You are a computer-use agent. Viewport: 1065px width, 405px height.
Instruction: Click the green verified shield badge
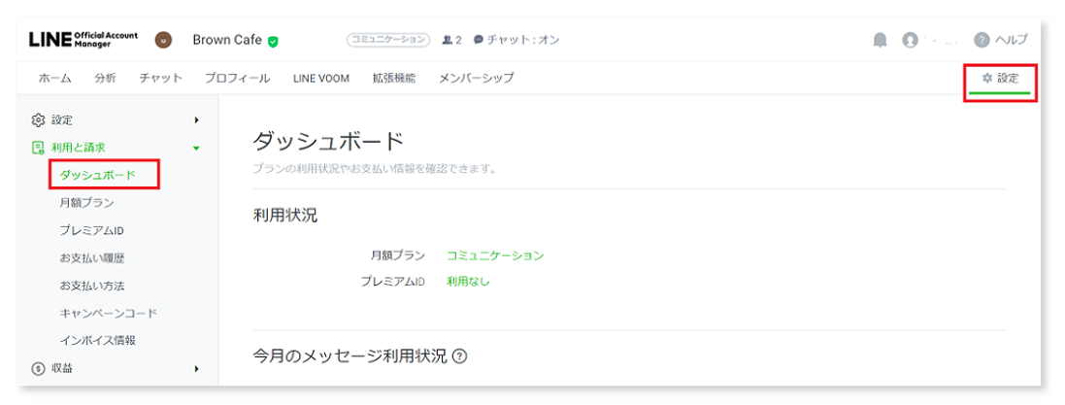coord(274,41)
